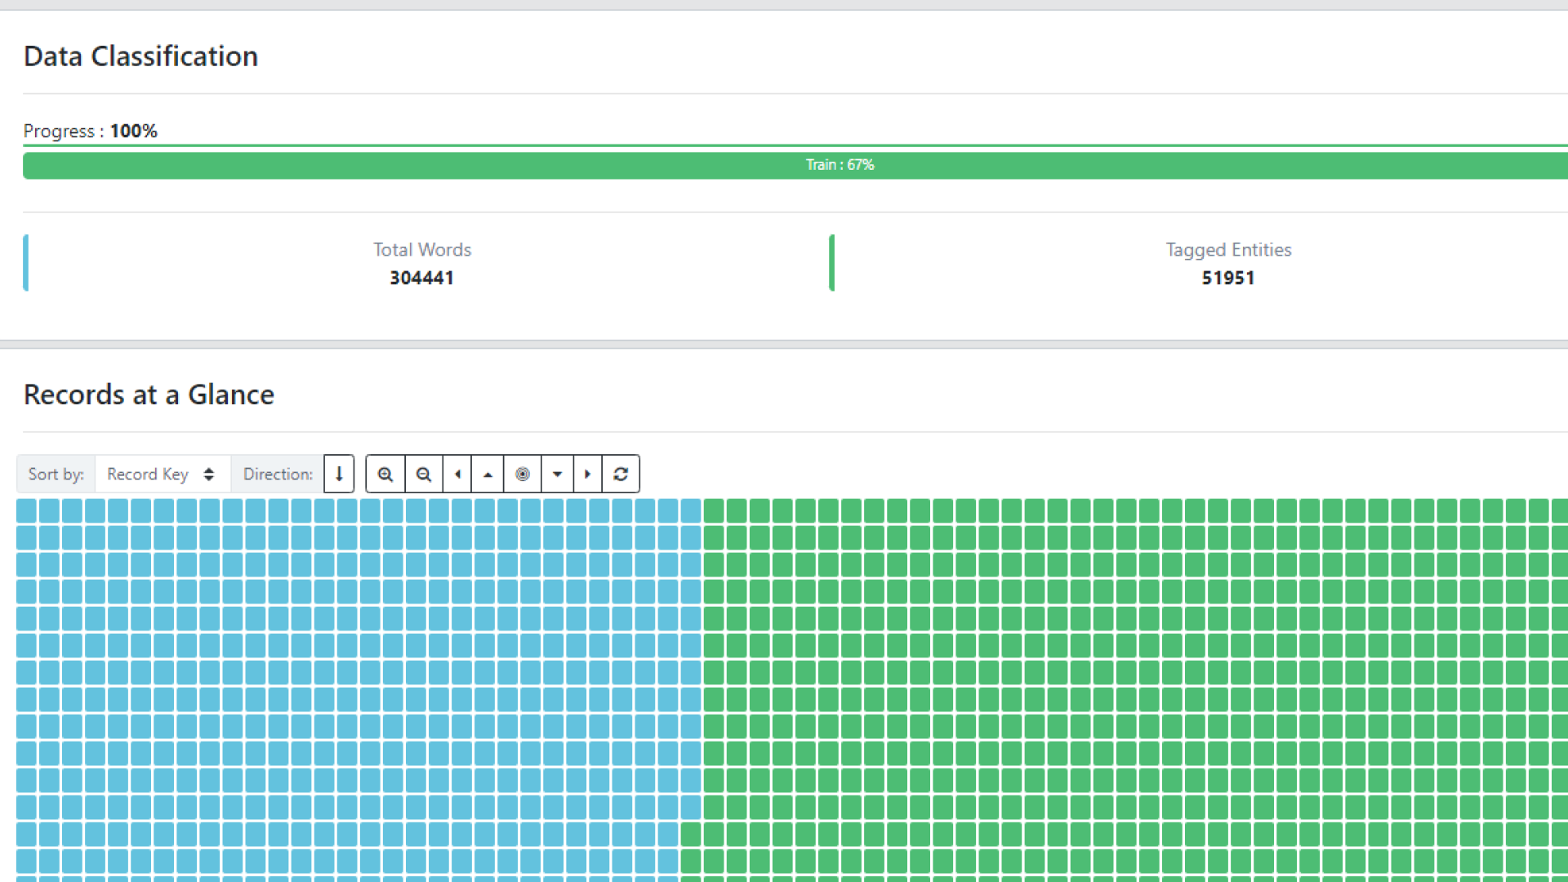Click the Direction label
The image size is (1568, 882).
[278, 474]
